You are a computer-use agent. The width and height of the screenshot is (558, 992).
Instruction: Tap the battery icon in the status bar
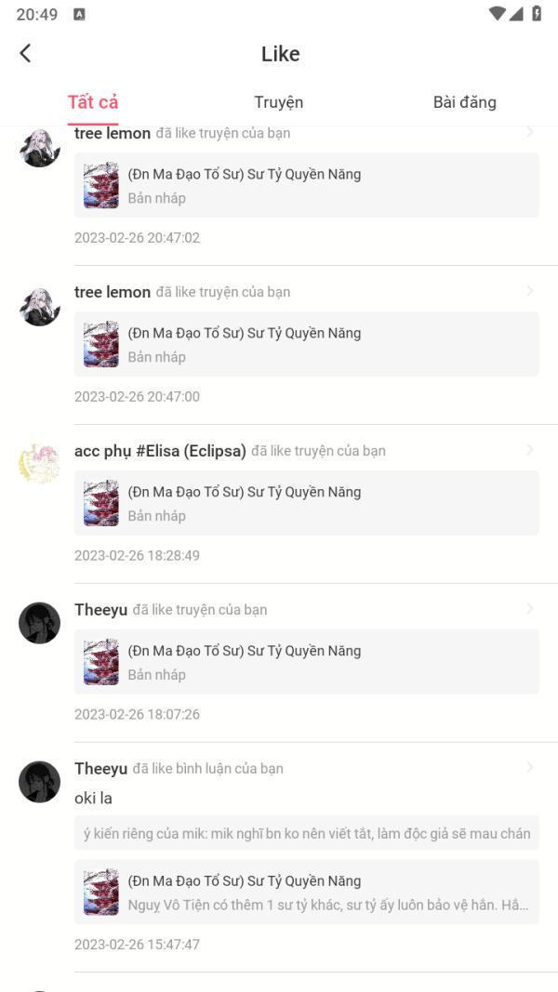tap(537, 14)
